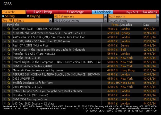Image resolution: width=161 pixels, height=115 pixels.
Task: Click the favorite star for BMW M3 4-Door Sedan
Action: (9, 66)
